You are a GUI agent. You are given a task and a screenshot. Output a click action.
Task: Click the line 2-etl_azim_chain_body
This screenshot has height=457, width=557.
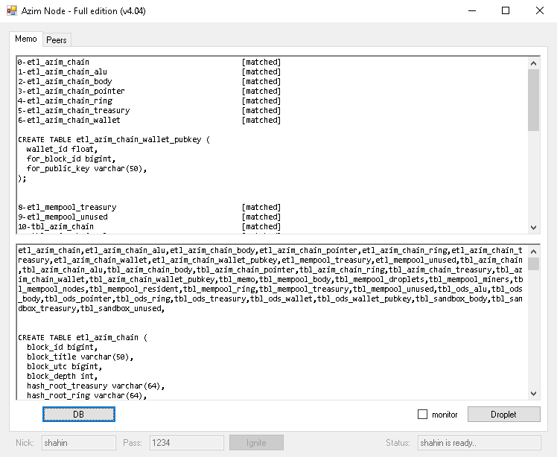(65, 81)
